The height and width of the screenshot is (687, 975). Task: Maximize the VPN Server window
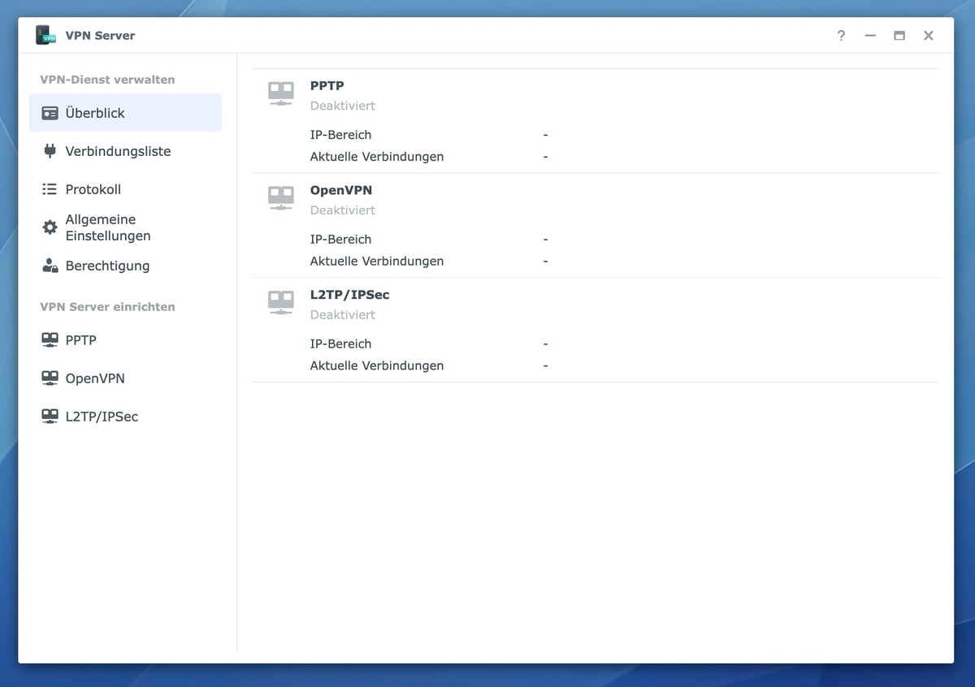899,36
